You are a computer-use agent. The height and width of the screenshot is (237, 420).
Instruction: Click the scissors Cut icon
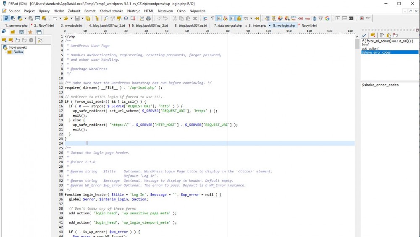point(174,18)
